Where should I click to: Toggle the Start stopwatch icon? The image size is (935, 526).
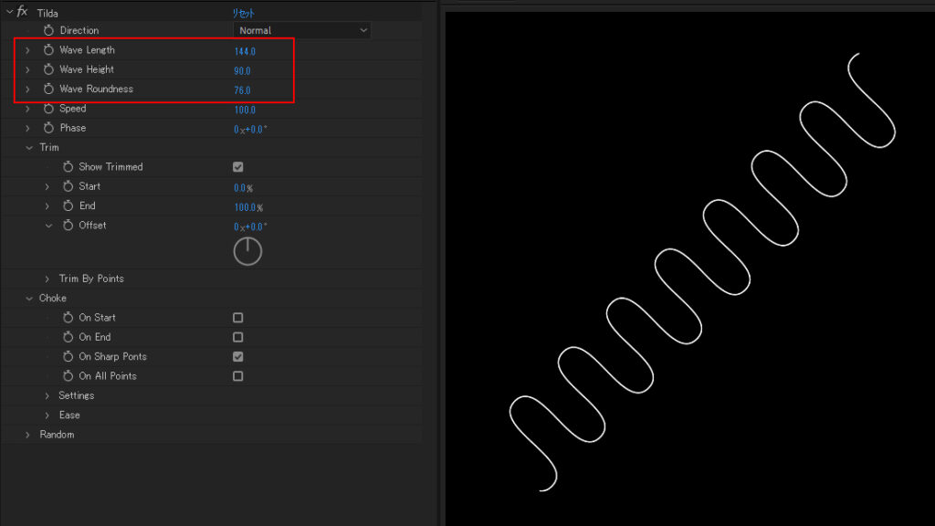pos(68,186)
